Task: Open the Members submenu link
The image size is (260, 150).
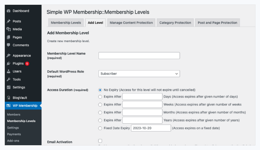Action: point(14,115)
